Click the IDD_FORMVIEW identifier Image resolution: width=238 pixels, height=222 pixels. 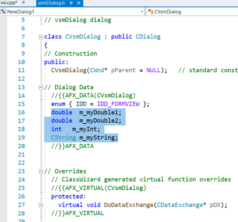pos(118,104)
